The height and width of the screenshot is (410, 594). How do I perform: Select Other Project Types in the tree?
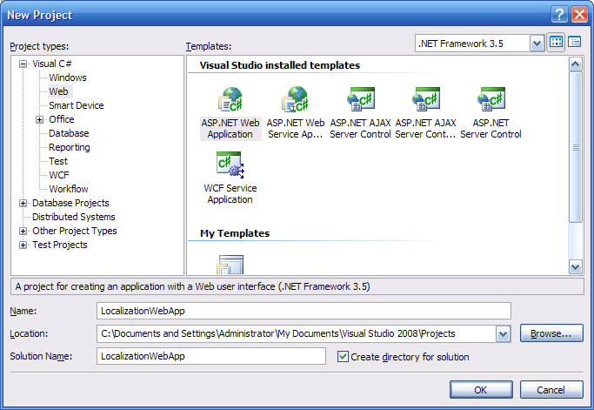pos(74,231)
